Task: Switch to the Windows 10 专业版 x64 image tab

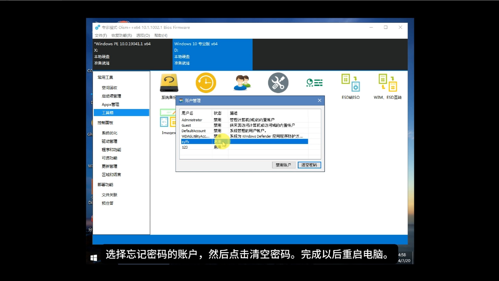Action: (x=212, y=53)
